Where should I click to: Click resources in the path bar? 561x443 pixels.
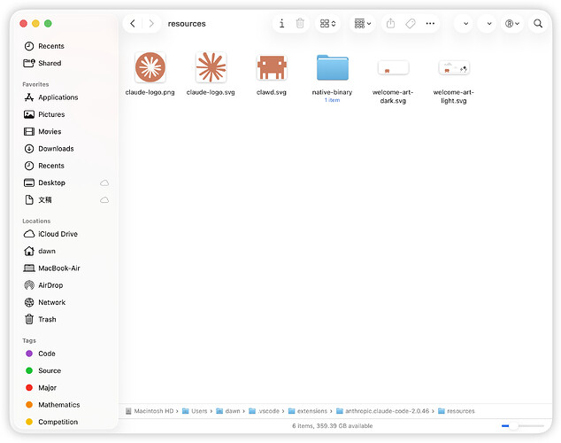pos(457,411)
